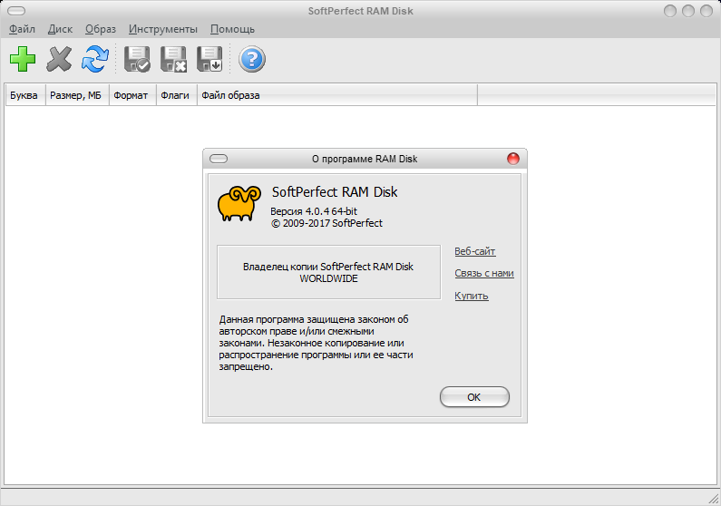The width and height of the screenshot is (721, 506).
Task: Click the Флаги column header
Action: click(x=177, y=95)
